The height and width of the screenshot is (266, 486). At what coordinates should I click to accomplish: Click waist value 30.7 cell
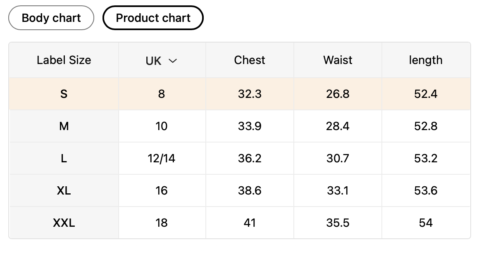338,159
